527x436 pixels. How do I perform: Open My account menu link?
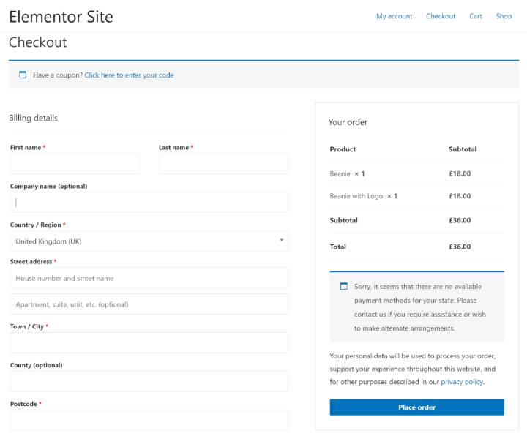click(x=395, y=16)
